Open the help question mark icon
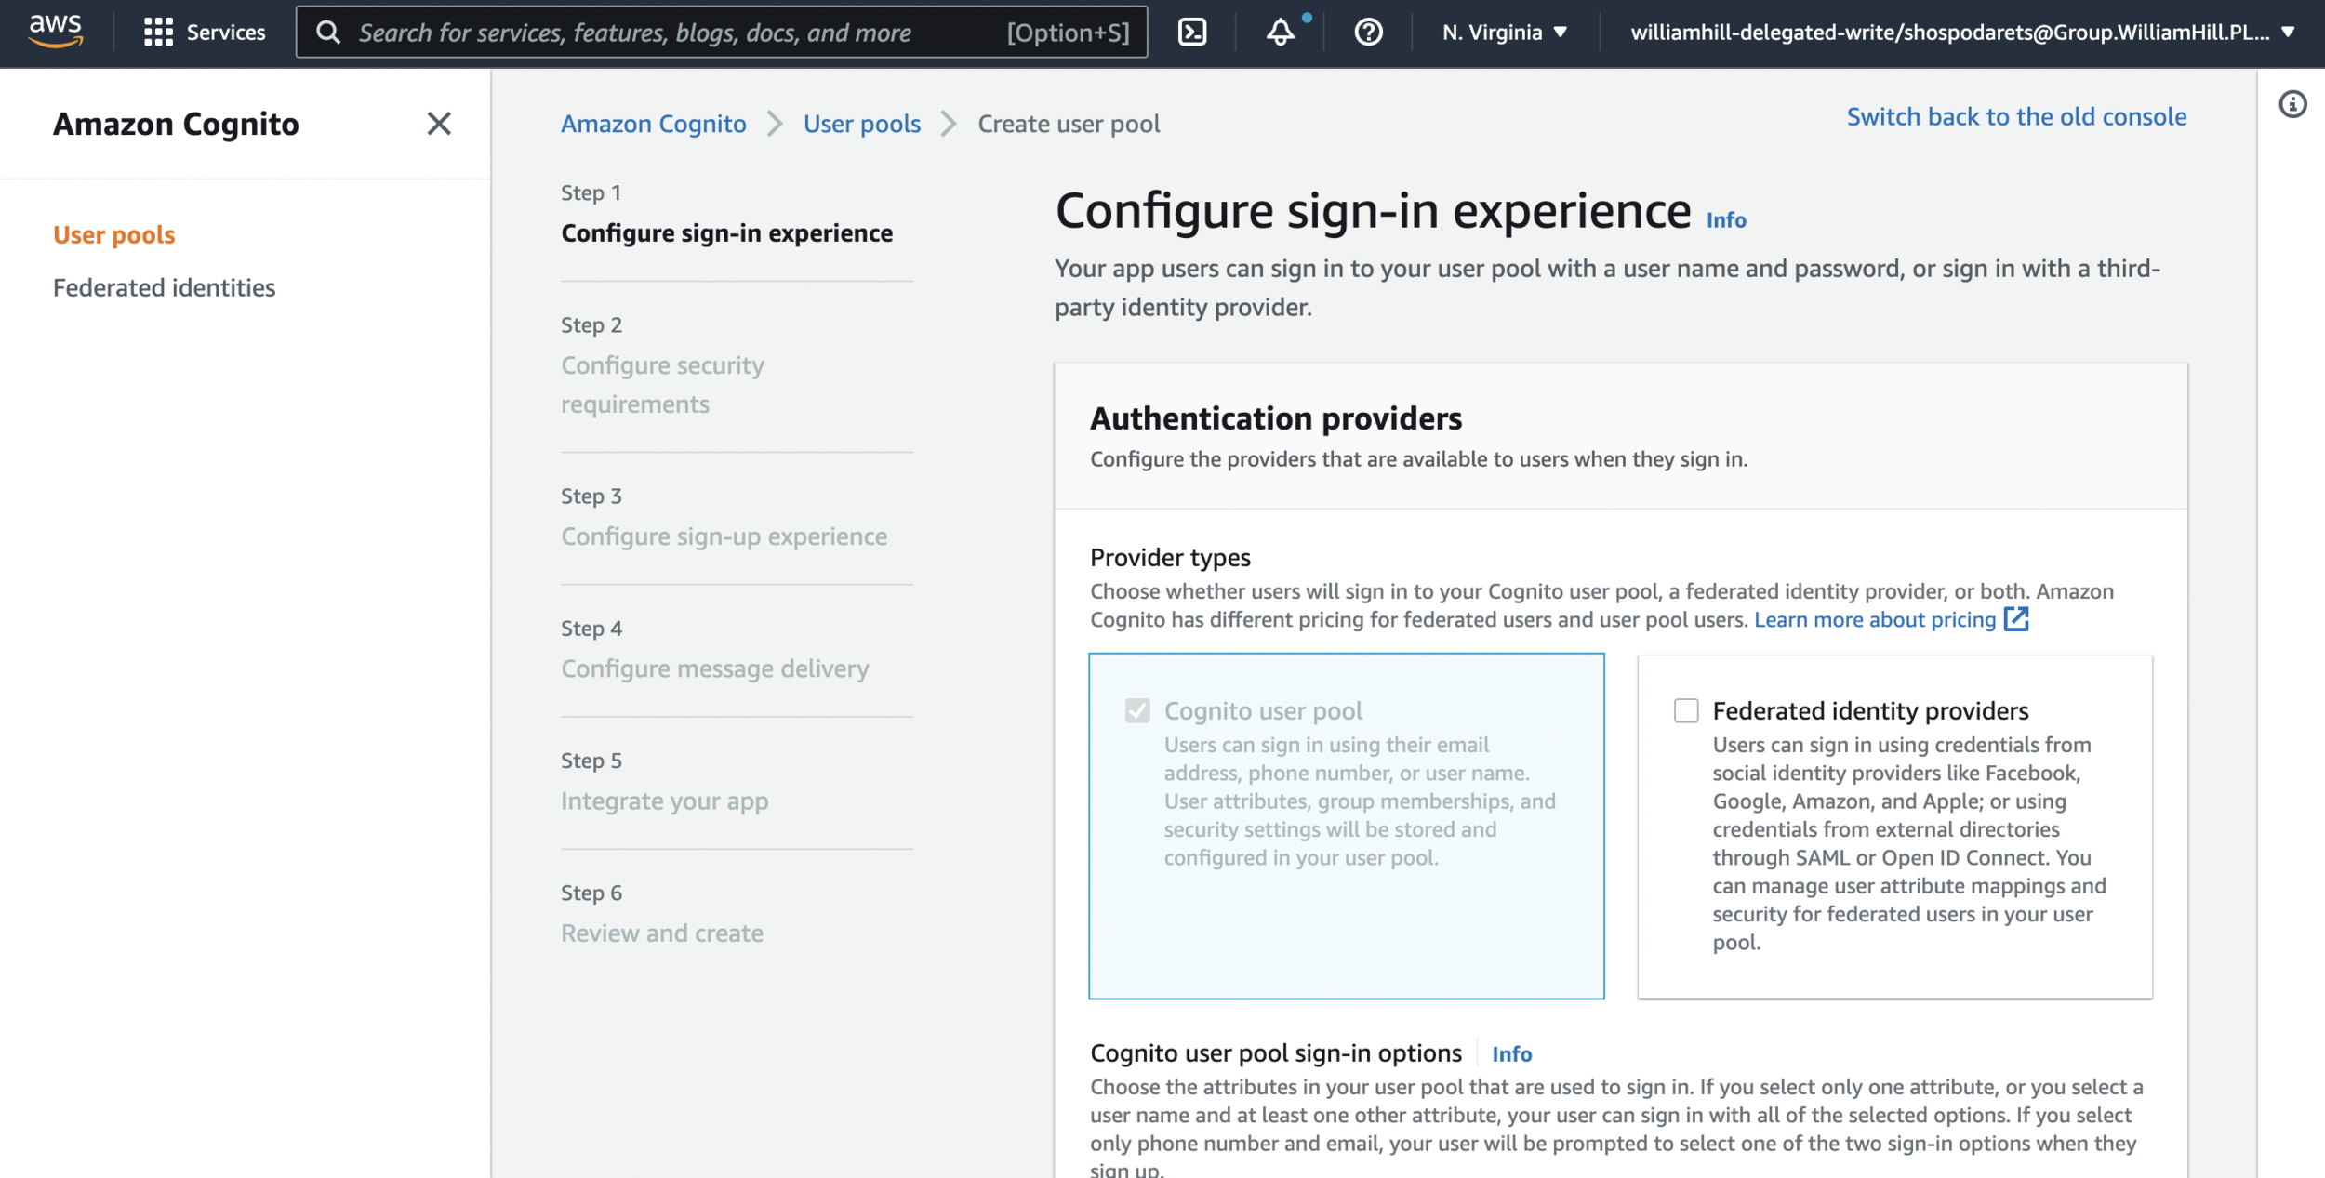 pos(1368,32)
